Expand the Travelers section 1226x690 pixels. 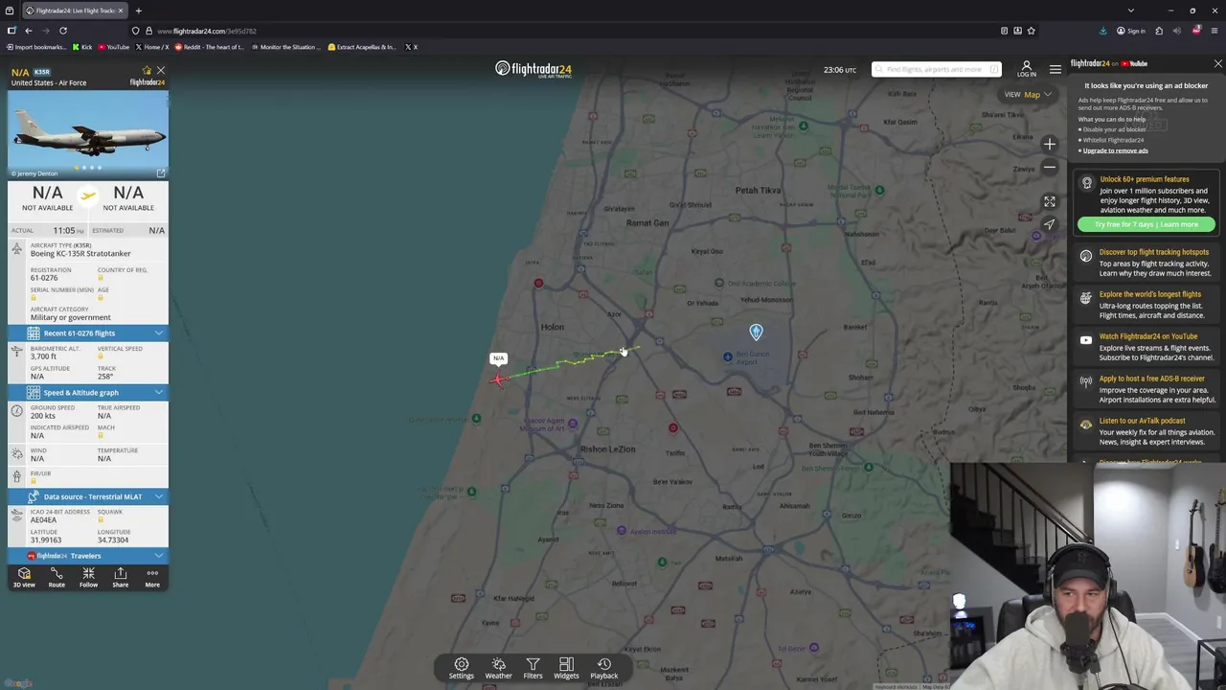click(x=87, y=556)
